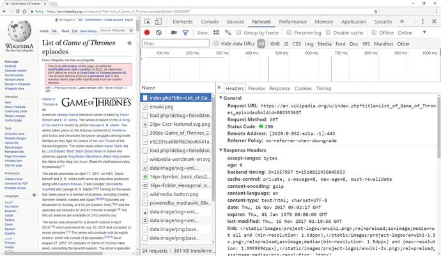Bookmark this page with the star icon
This screenshot has width=441, height=256.
[x=376, y=11]
